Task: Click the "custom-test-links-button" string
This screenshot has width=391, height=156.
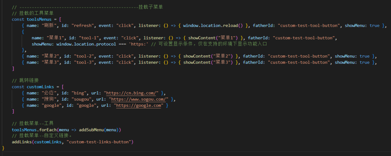Action: coord(99,142)
